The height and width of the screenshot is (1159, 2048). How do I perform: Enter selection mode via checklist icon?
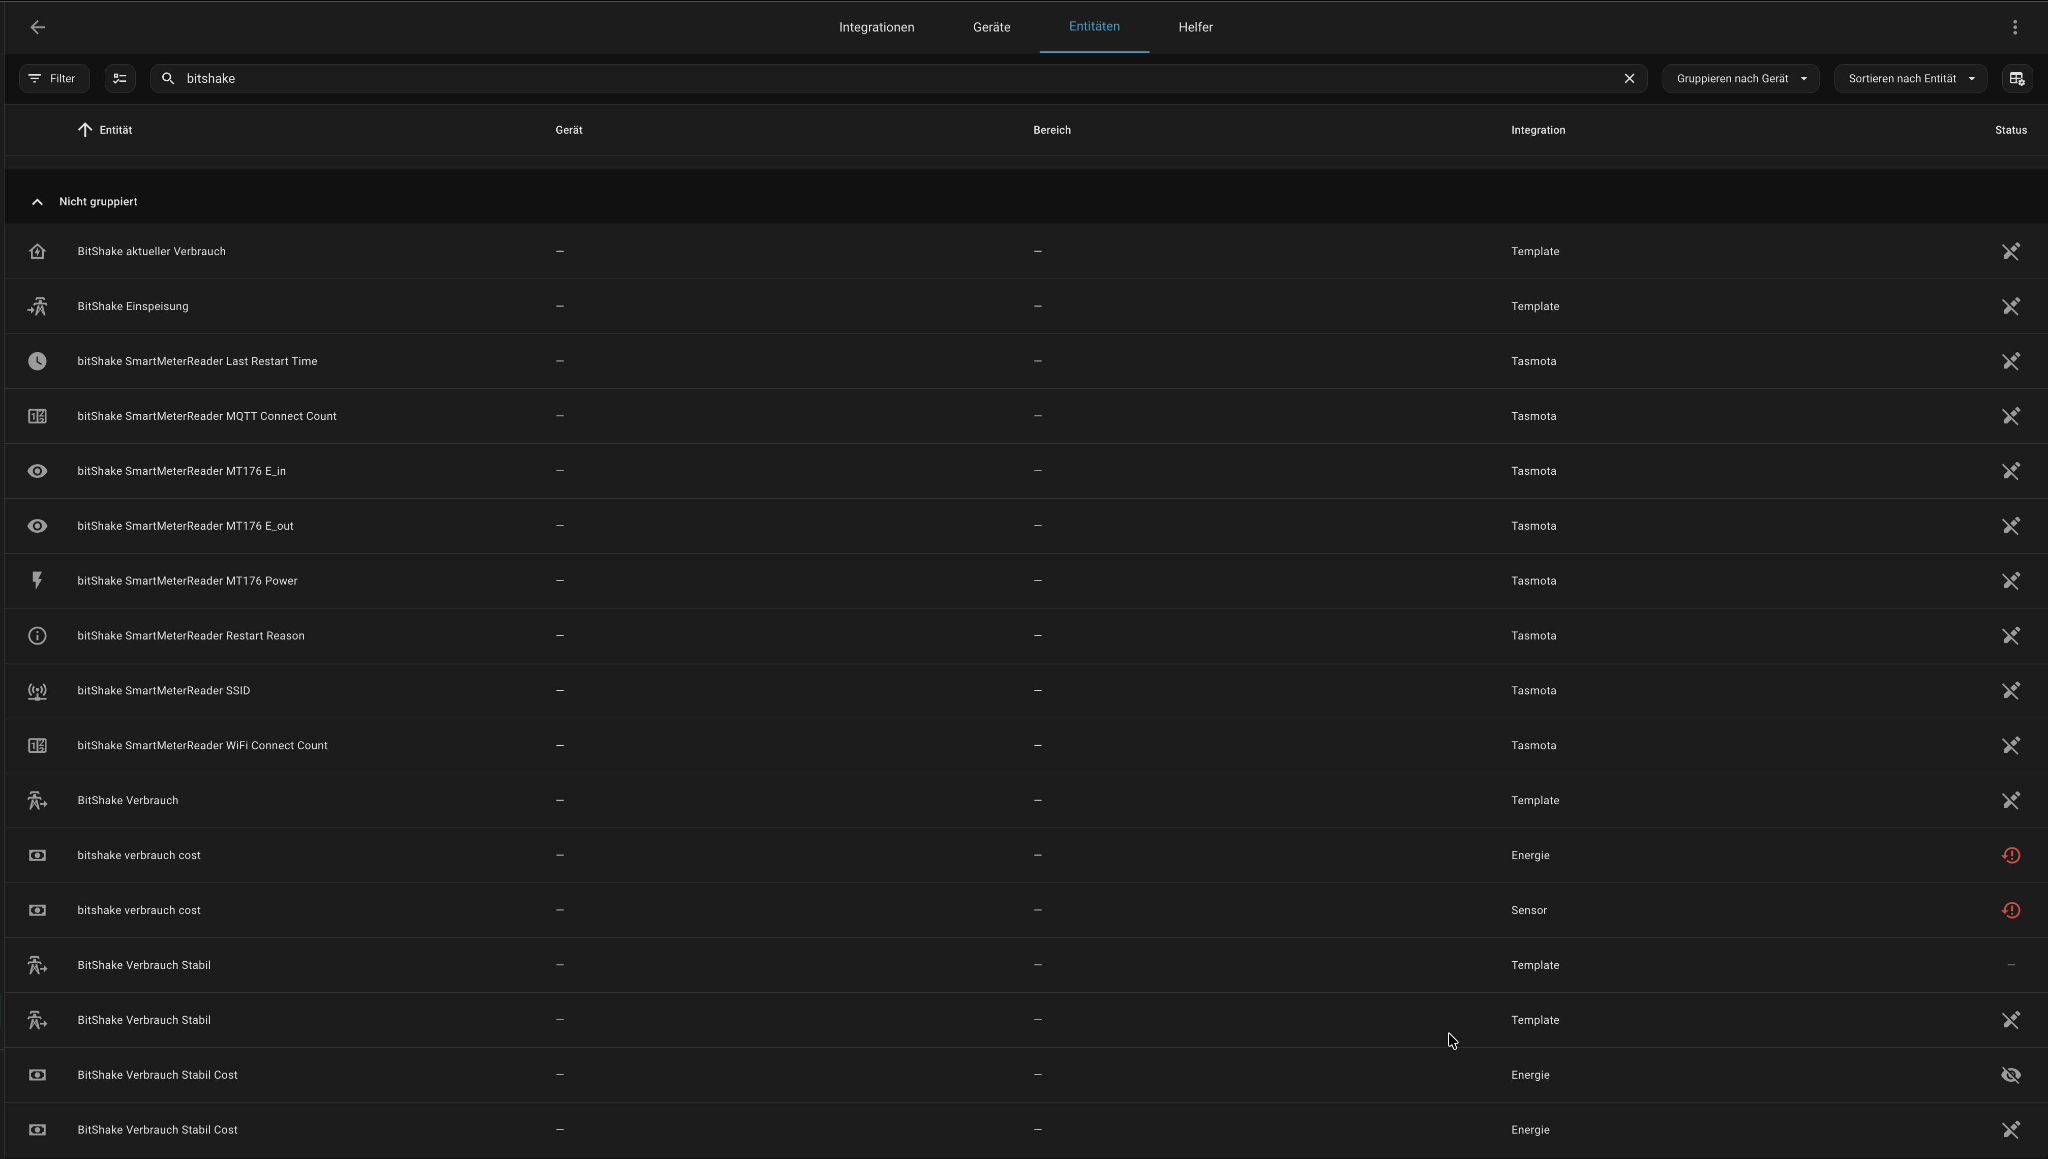click(120, 78)
